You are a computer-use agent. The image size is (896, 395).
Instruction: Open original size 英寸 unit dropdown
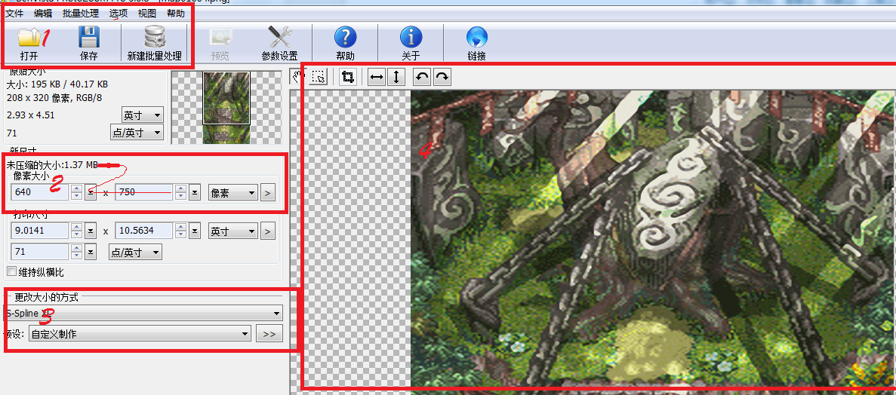point(142,115)
